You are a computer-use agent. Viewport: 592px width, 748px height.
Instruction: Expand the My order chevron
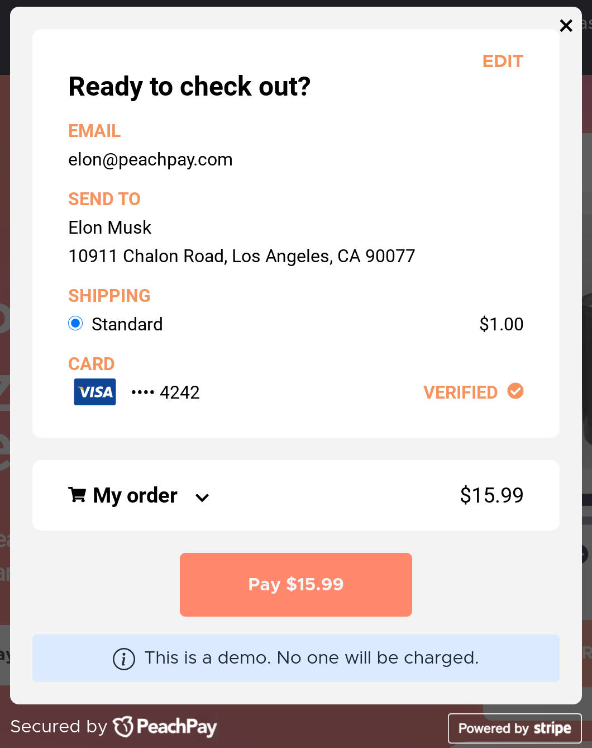click(x=202, y=498)
